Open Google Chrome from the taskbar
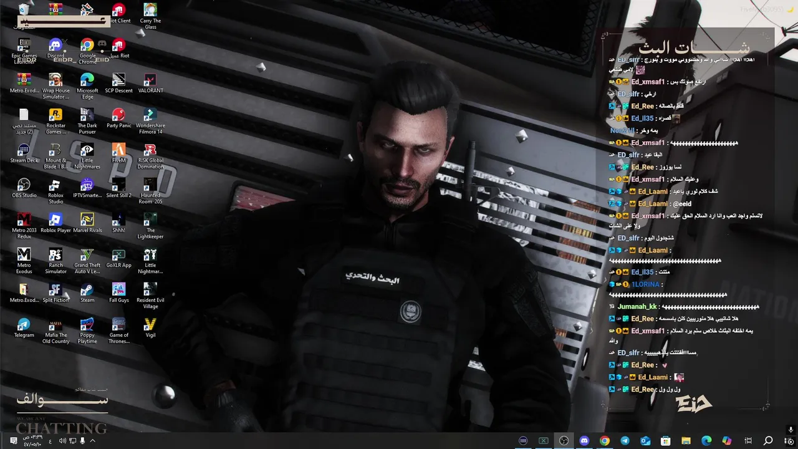 605,441
